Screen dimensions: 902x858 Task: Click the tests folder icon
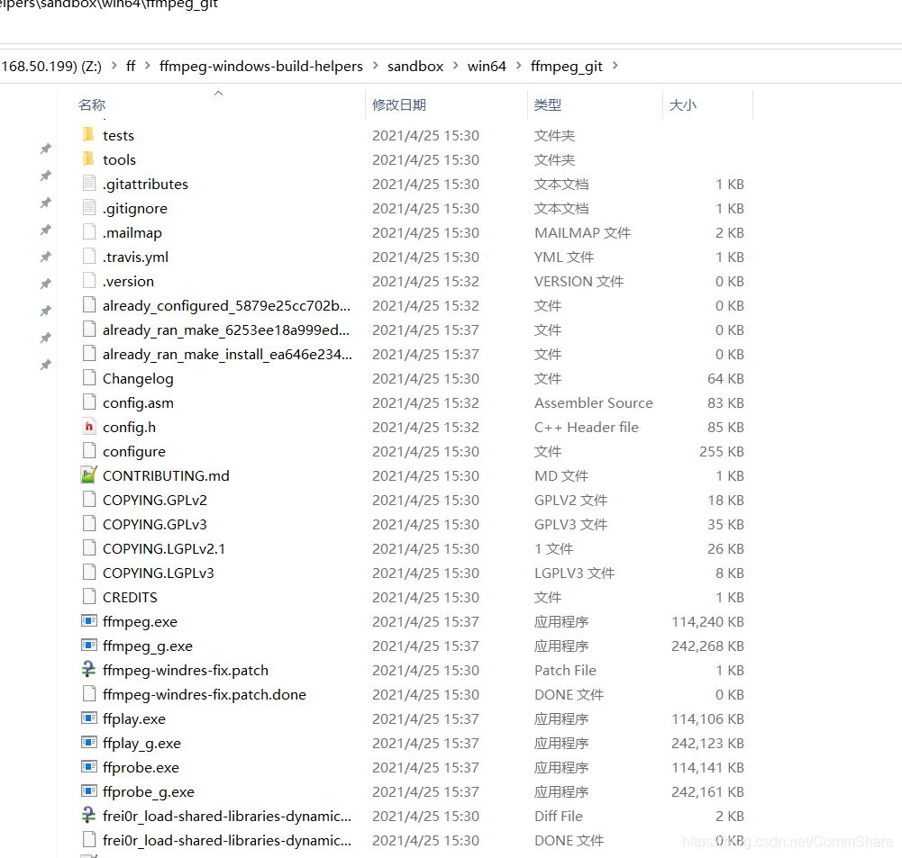[x=88, y=134]
